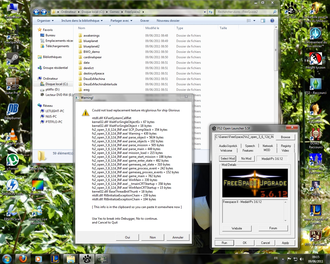Launch the freight tycoon desktop shortcut

316,61
